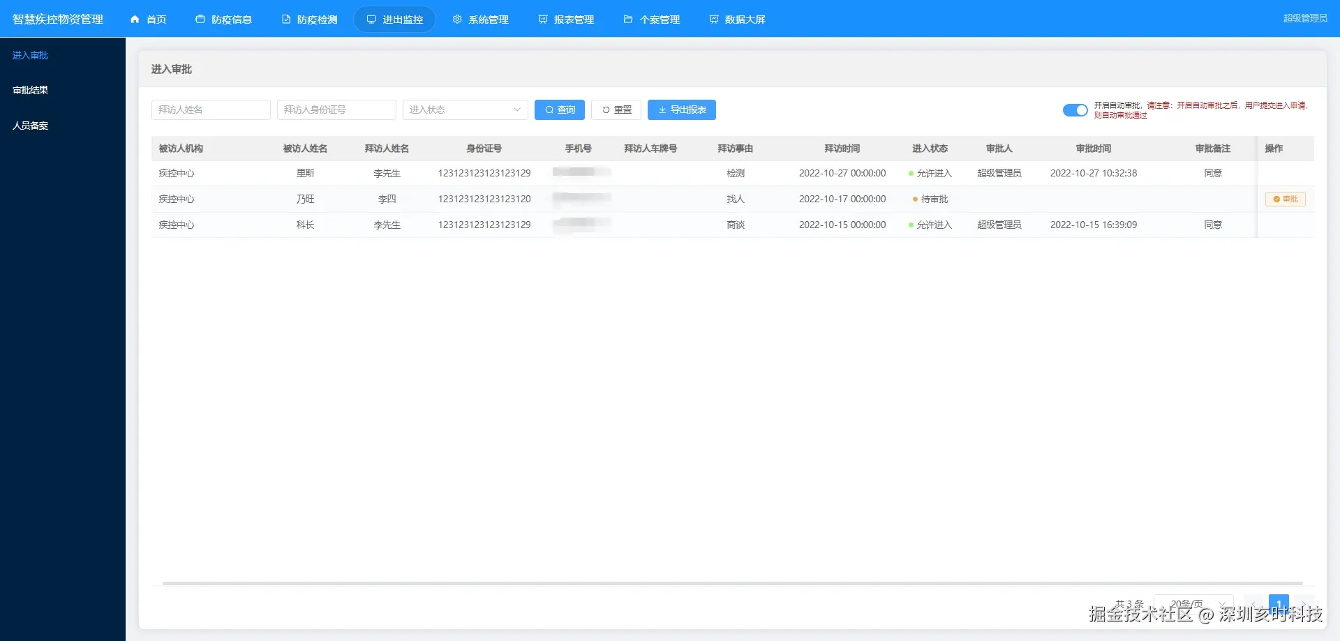
Task: Expand the 进入状态 filter dropdown
Action: (465, 110)
